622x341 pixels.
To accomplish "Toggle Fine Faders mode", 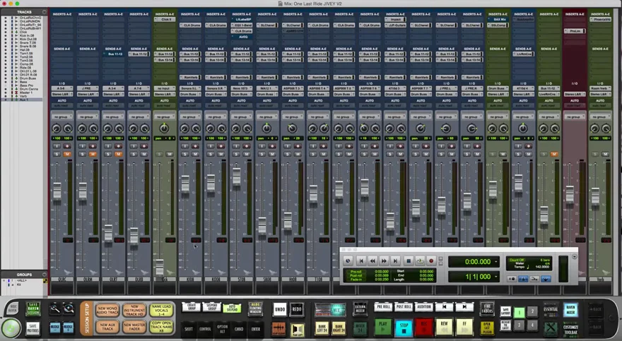I will [487, 309].
